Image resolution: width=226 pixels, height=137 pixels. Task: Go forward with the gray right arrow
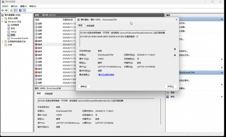[6, 10]
